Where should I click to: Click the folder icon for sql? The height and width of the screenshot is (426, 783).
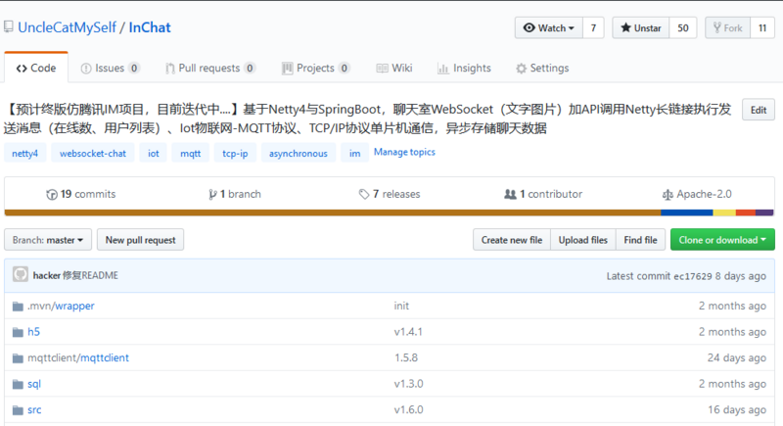pyautogui.click(x=18, y=384)
